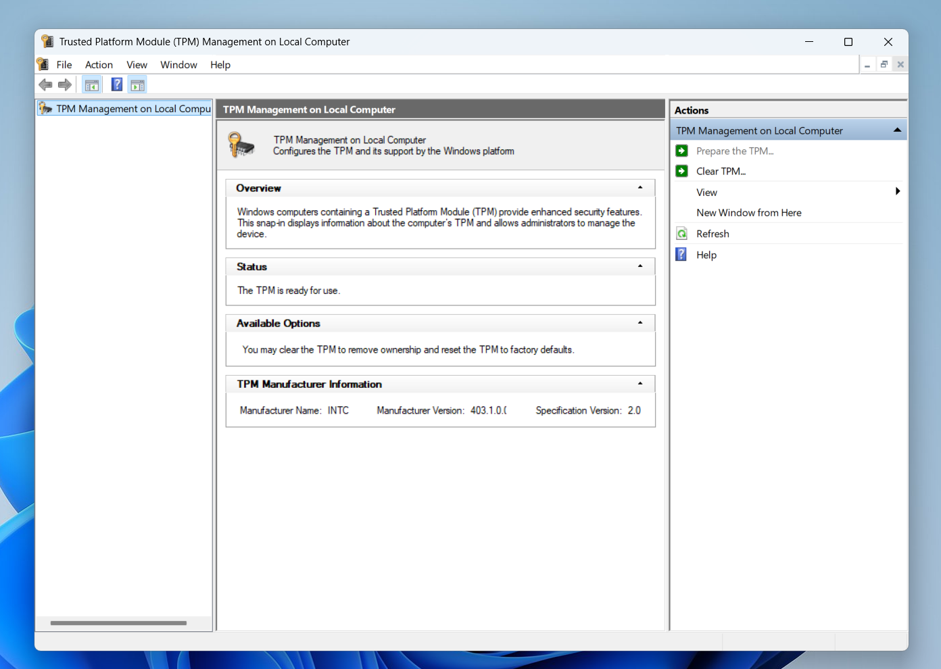
Task: Toggle Show/Hide Console Tree toolbar icon
Action: [92, 85]
